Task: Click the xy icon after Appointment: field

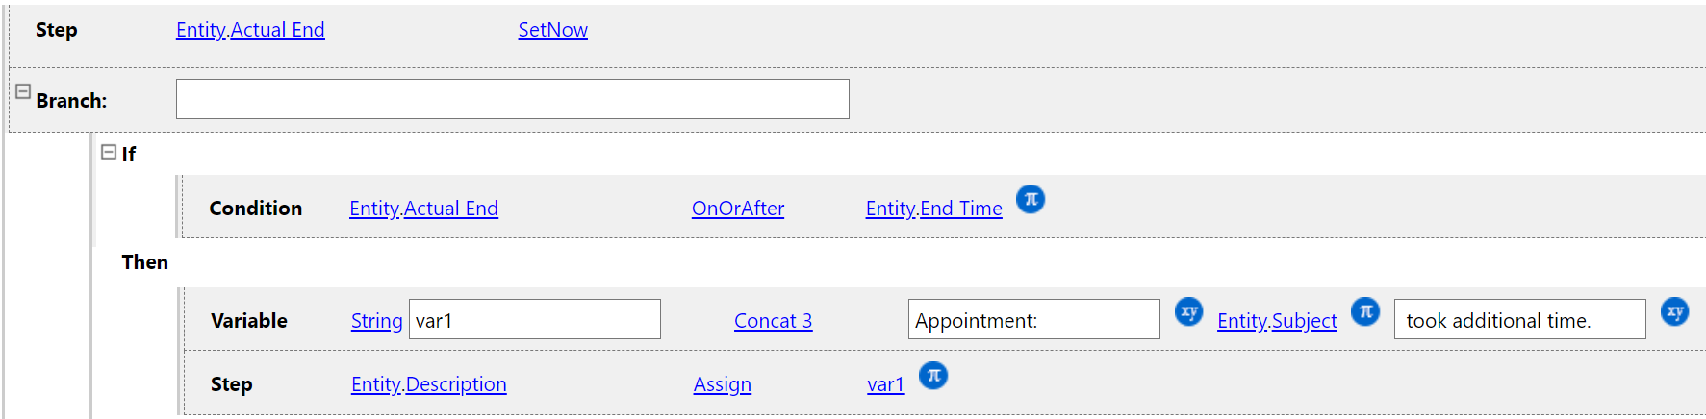Action: pyautogui.click(x=1188, y=311)
